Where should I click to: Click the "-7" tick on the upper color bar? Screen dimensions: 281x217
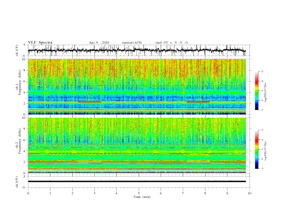point(261,110)
